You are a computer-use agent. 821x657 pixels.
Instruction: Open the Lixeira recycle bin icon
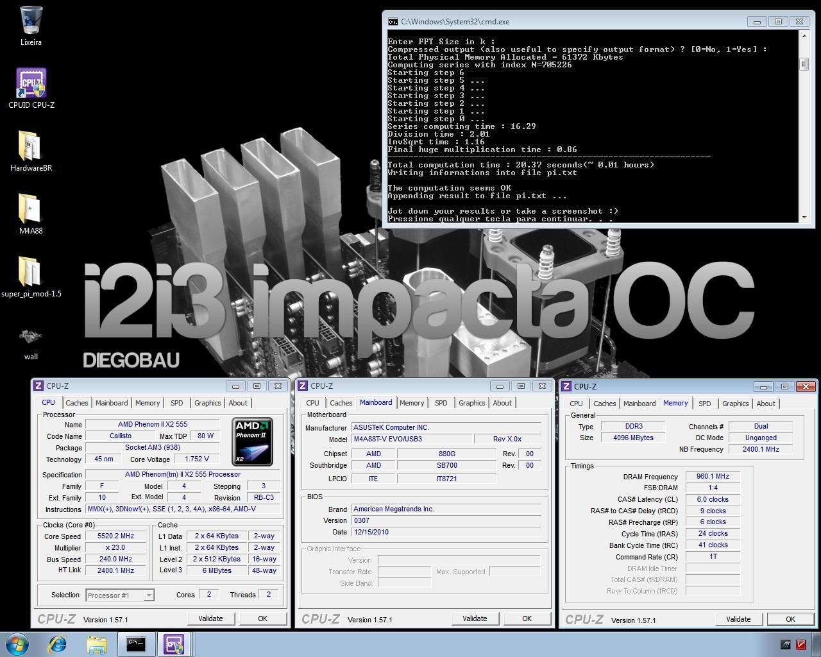tap(31, 26)
